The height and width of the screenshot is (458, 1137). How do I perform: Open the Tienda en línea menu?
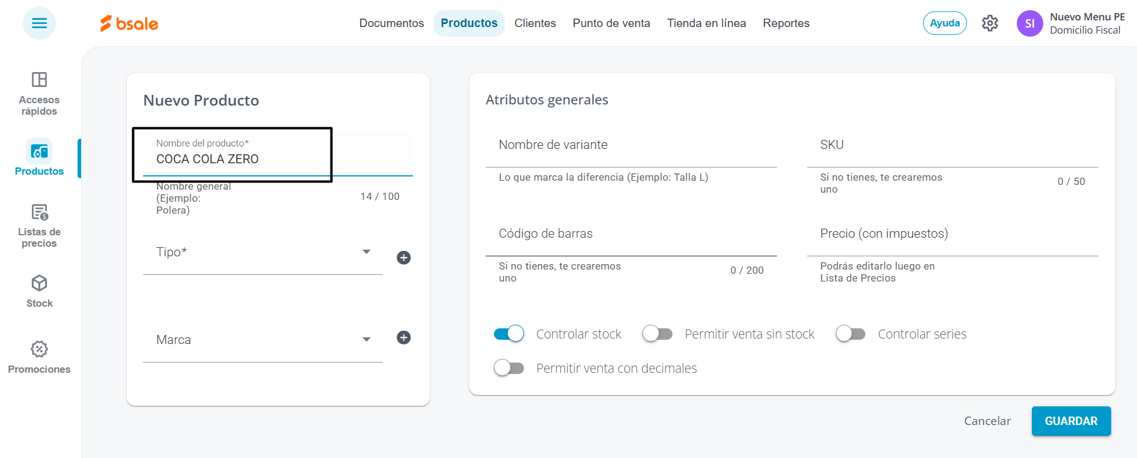(706, 23)
